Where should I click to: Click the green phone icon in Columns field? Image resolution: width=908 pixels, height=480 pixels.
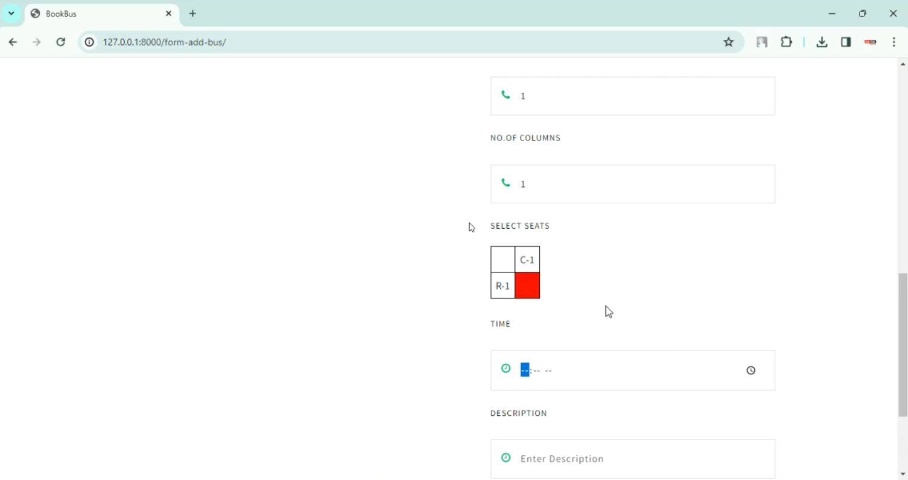click(506, 183)
